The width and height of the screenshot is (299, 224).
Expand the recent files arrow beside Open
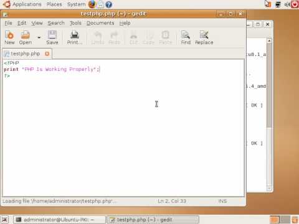[x=39, y=37]
